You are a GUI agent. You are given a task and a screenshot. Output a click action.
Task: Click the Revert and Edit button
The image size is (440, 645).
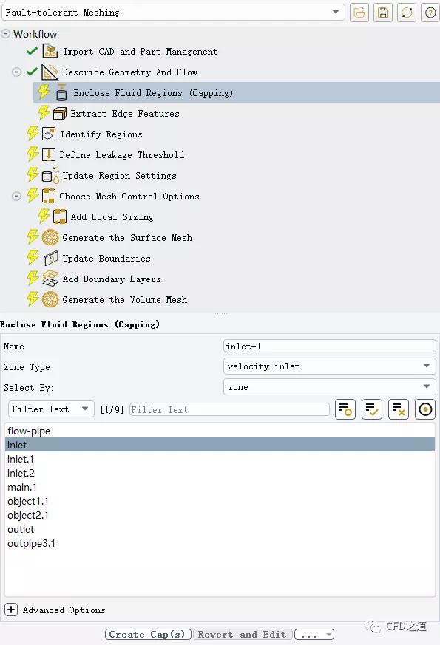(243, 635)
